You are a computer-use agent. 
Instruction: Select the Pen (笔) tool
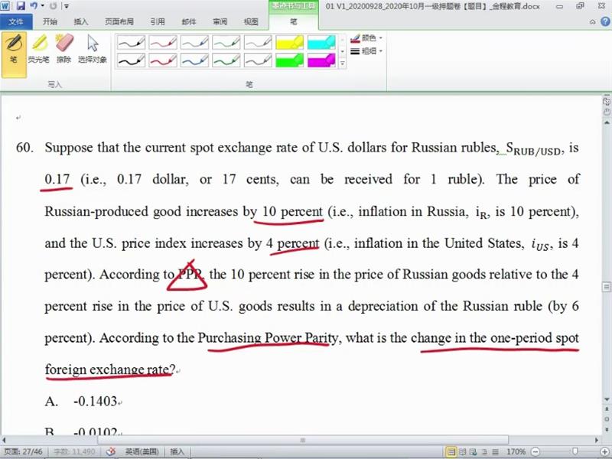coord(13,48)
